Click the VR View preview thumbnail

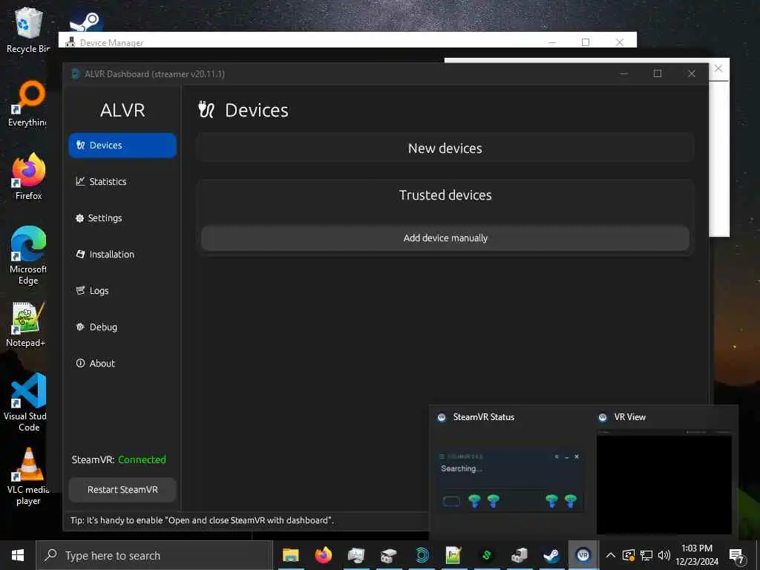click(664, 482)
